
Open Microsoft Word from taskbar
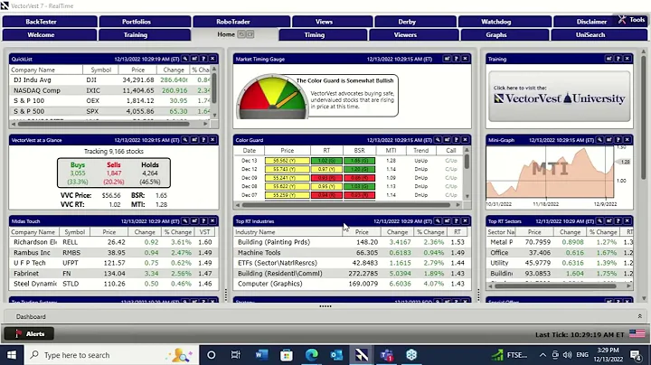[x=261, y=355]
